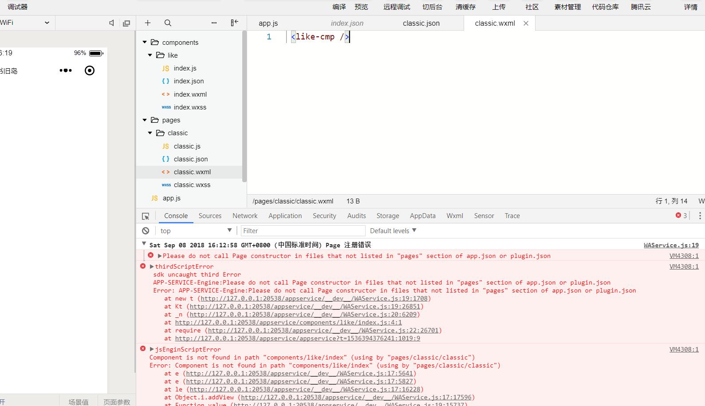705x406 pixels.
Task: Add a new file with the plus icon
Action: coord(148,23)
